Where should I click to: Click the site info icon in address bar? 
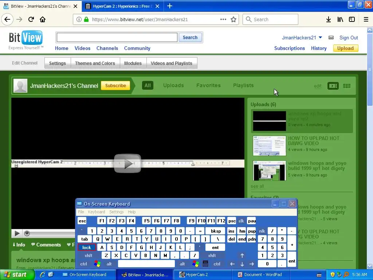[79, 20]
